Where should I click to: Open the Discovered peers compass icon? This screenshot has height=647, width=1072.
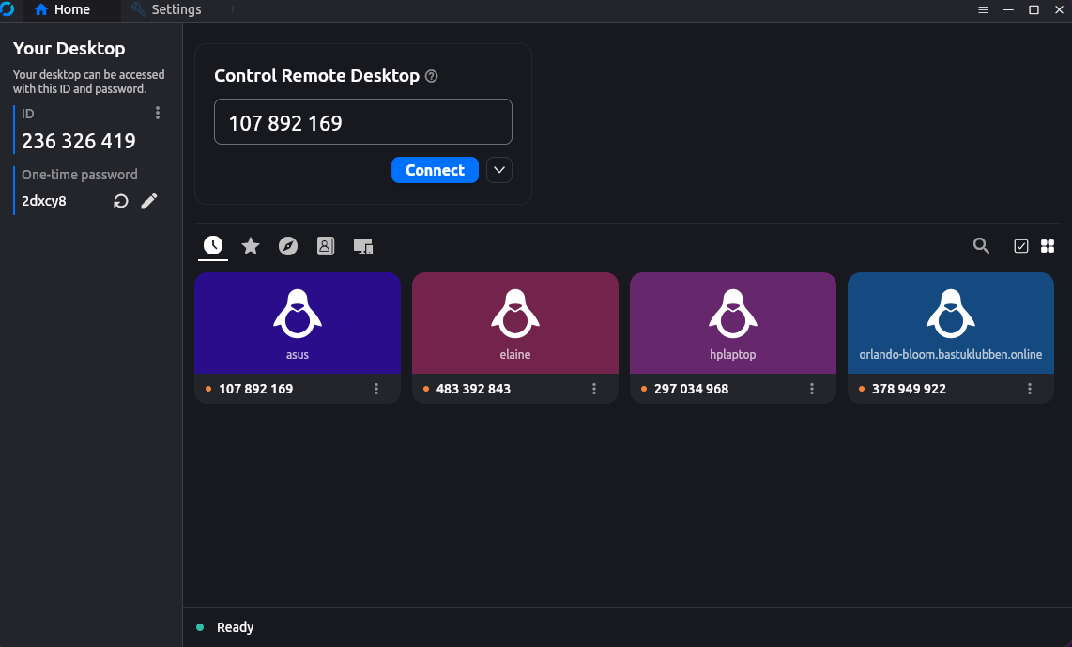[x=287, y=246]
